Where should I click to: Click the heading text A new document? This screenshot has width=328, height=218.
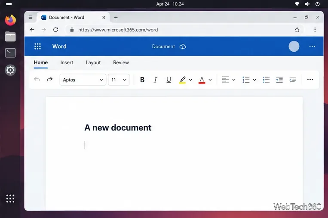coord(118,128)
